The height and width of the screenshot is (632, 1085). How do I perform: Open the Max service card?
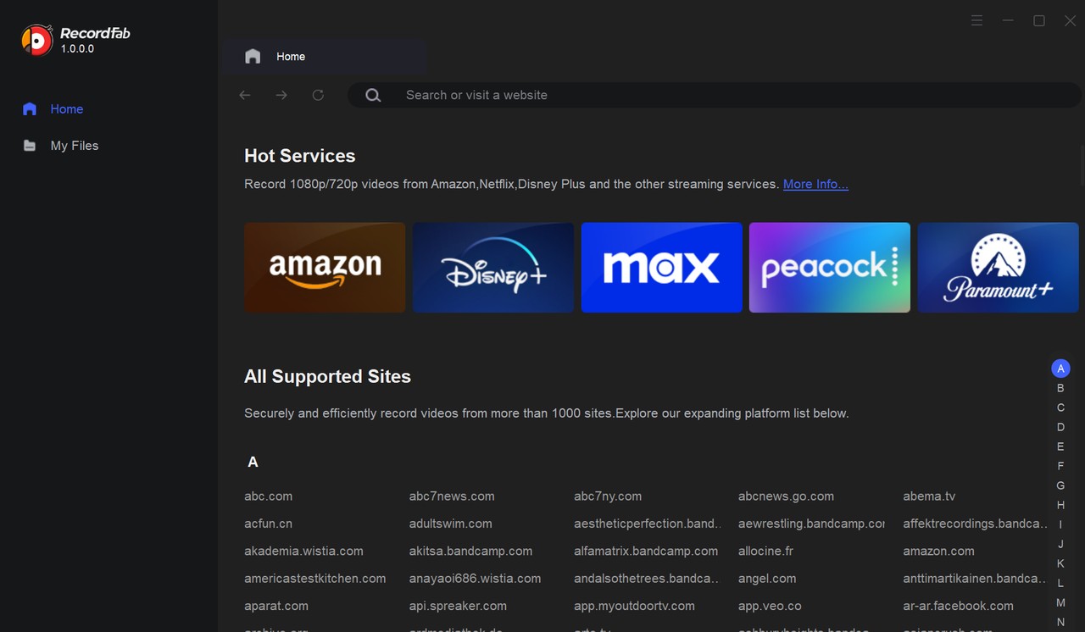coord(662,268)
